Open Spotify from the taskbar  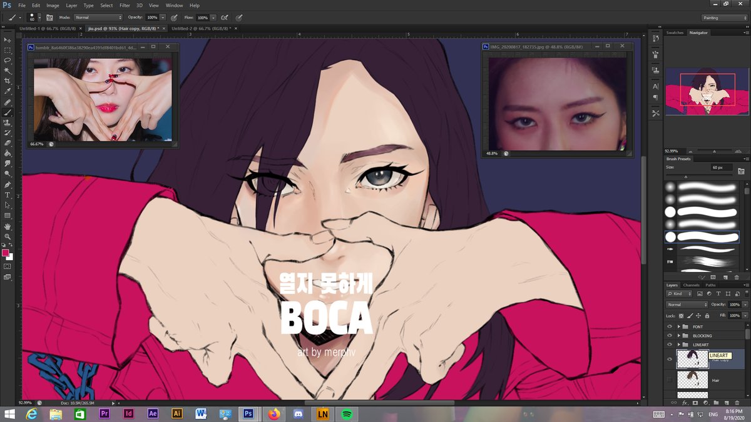(346, 414)
